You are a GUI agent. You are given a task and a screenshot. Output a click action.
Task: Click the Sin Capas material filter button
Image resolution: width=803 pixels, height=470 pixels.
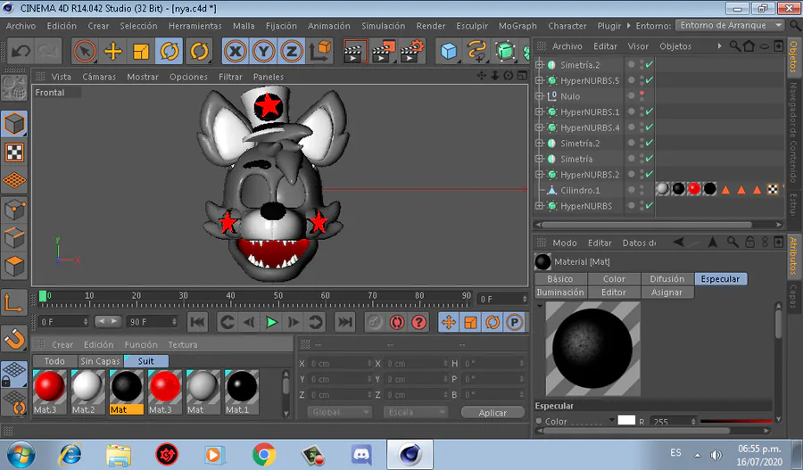[x=100, y=361]
